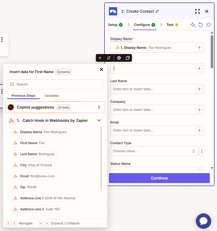Click the popup data list scrollbar
Viewport: 217px width, 231px height.
[x=101, y=158]
